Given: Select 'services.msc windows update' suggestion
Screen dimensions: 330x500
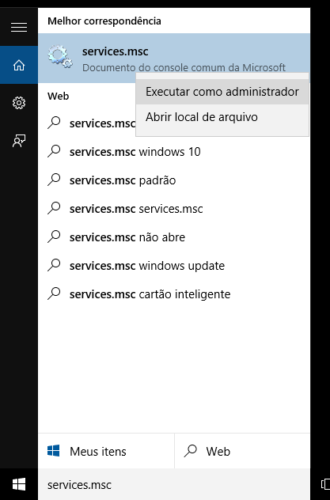Looking at the screenshot, I should (174, 266).
